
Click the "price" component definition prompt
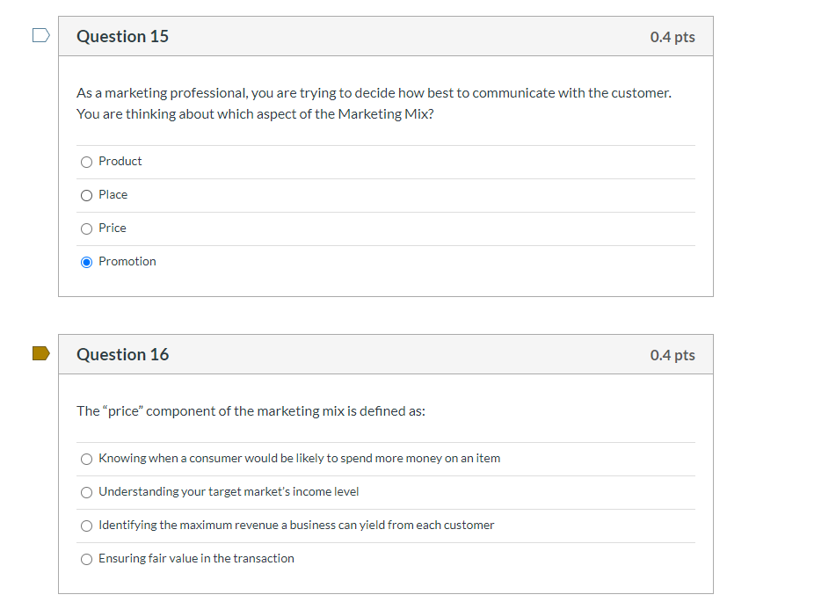(250, 410)
